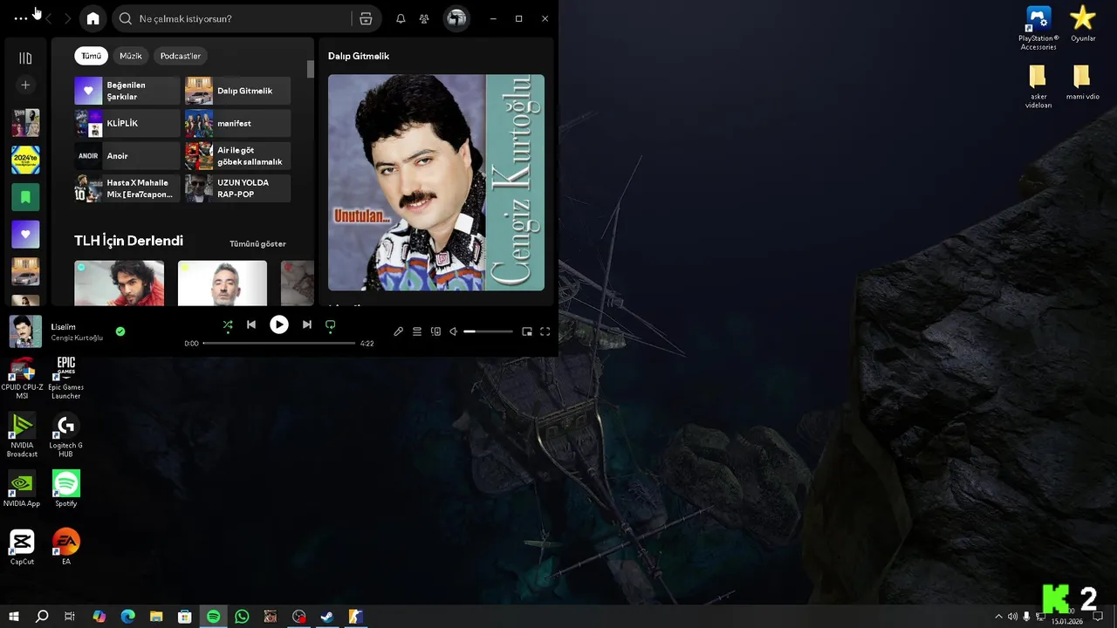This screenshot has height=628, width=1117.
Task: Open WhatsApp from the taskbar
Action: (242, 617)
